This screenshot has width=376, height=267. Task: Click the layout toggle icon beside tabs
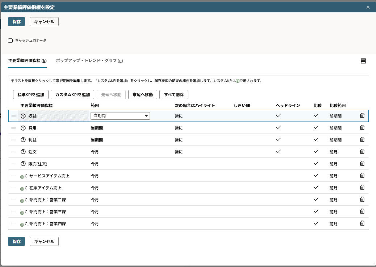(363, 61)
